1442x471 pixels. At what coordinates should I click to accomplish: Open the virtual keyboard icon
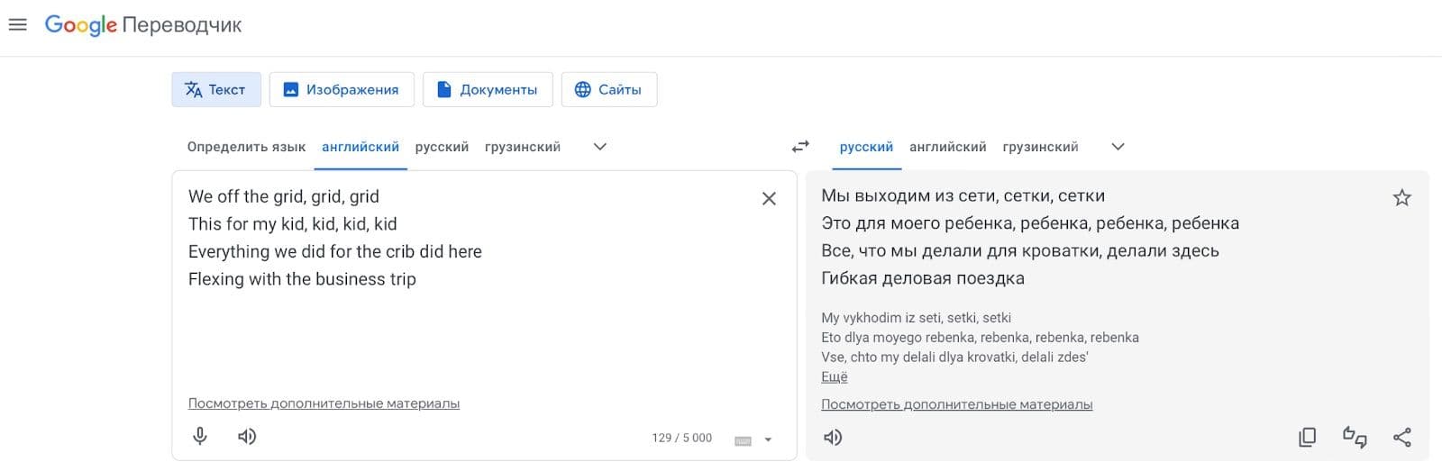point(743,440)
